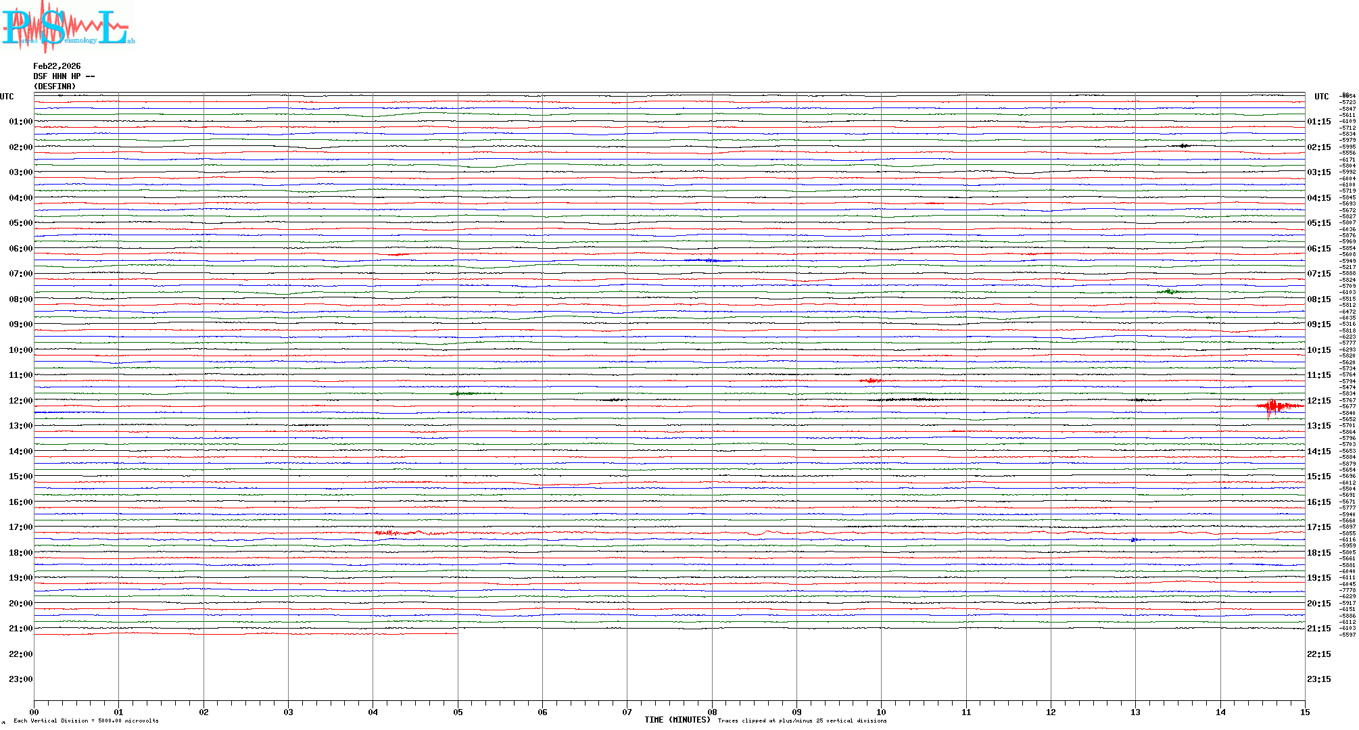The width and height of the screenshot is (1359, 730).
Task: Select the DSF HHN HP station text
Action: point(64,76)
